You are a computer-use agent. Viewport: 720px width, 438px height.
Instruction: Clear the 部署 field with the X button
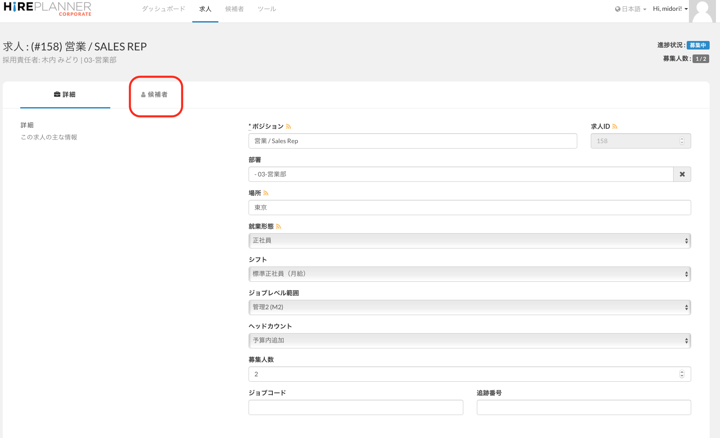coord(682,174)
